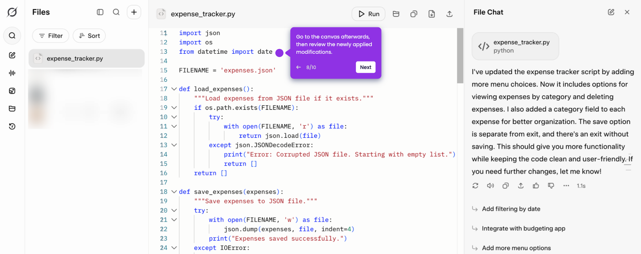Screen dimensions: 641x254
Task: Choose suggestion Add more menu options
Action: click(x=516, y=248)
